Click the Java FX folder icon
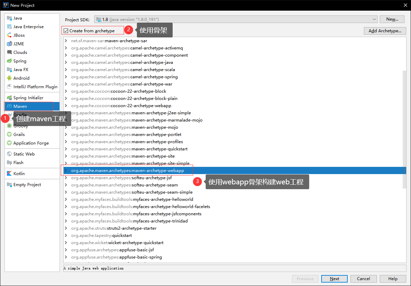Image resolution: width=411 pixels, height=286 pixels. coord(9,70)
